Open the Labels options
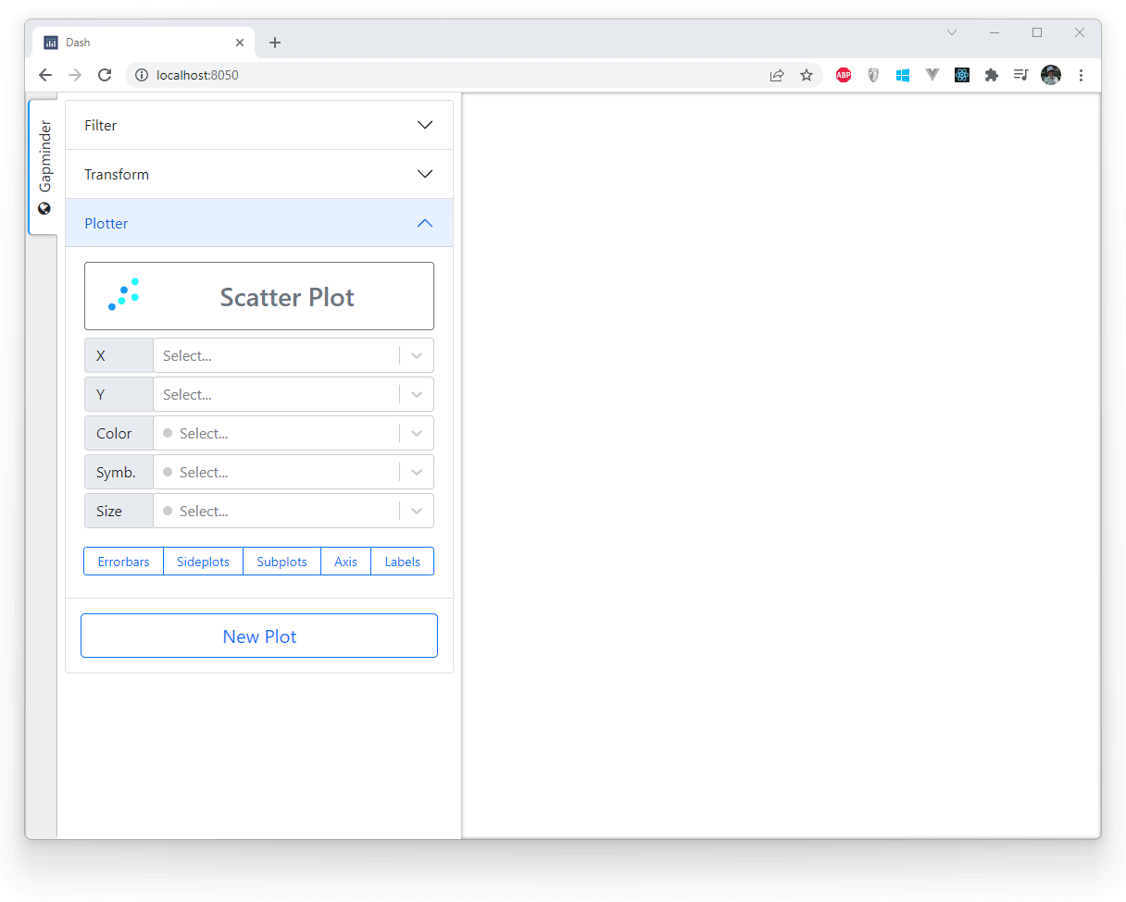Screen dimensions: 1126x902 pyautogui.click(x=402, y=562)
